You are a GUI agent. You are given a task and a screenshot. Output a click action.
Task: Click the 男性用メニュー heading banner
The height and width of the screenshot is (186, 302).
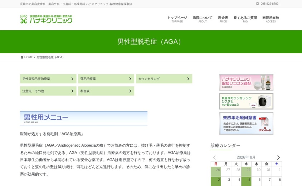[84, 119]
